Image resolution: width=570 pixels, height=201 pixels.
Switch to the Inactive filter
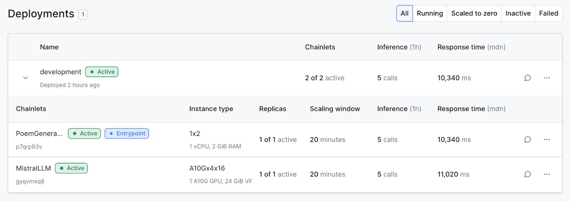click(518, 14)
